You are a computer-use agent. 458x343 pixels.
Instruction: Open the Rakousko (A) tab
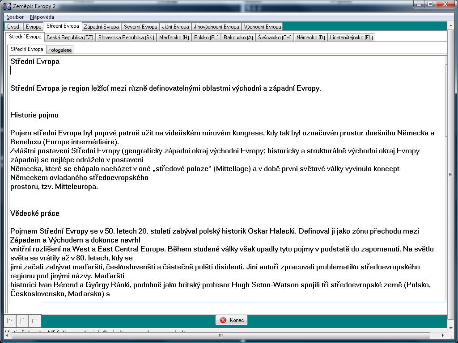238,38
